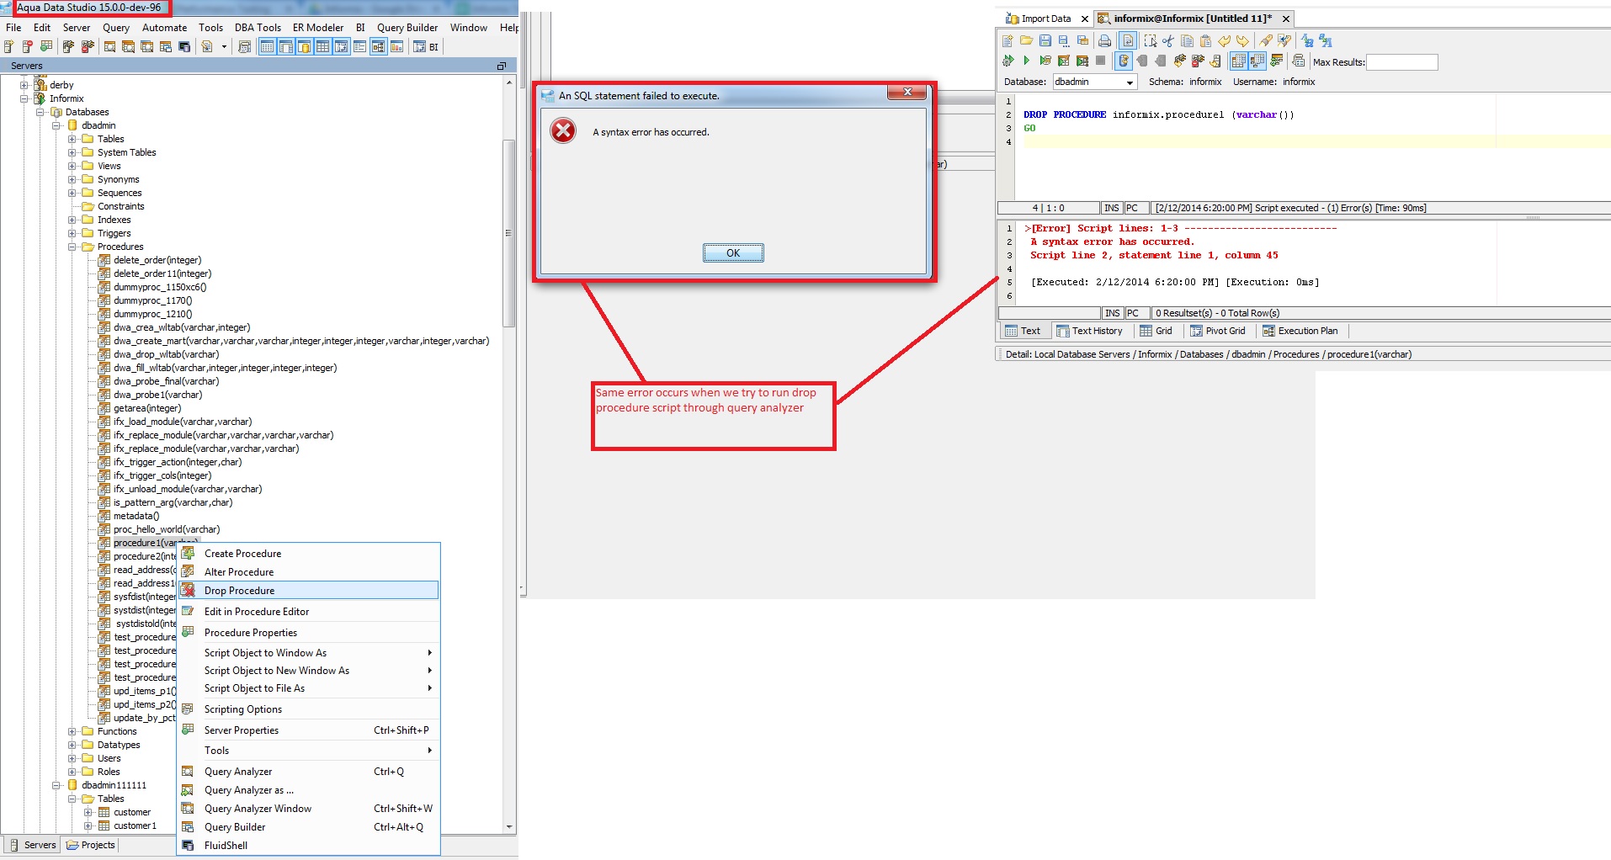The image size is (1611, 860).
Task: Close the SQL statement failed dialog
Action: point(907,92)
